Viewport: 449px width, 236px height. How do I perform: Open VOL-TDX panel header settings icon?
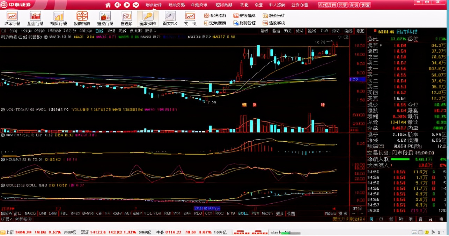(3, 109)
